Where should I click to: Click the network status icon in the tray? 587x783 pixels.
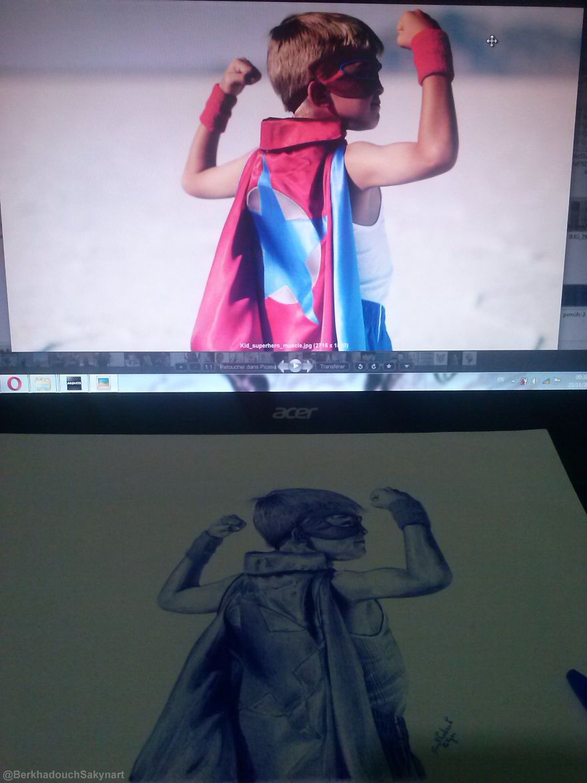(x=546, y=380)
